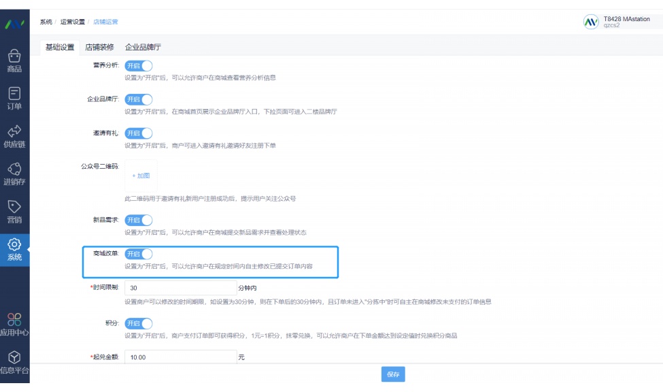The height and width of the screenshot is (392, 663).
Task: Click the 保存 button
Action: (393, 374)
